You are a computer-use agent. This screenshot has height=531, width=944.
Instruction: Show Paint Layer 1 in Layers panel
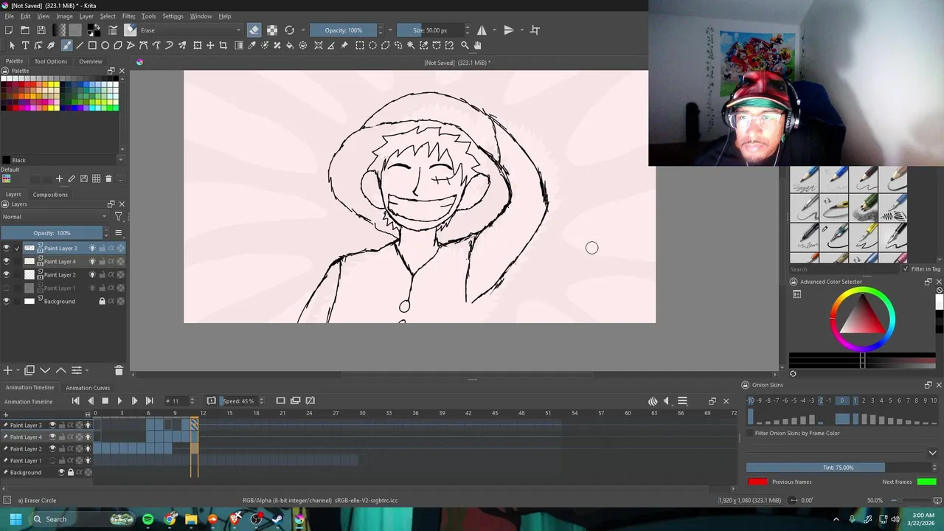tap(7, 288)
